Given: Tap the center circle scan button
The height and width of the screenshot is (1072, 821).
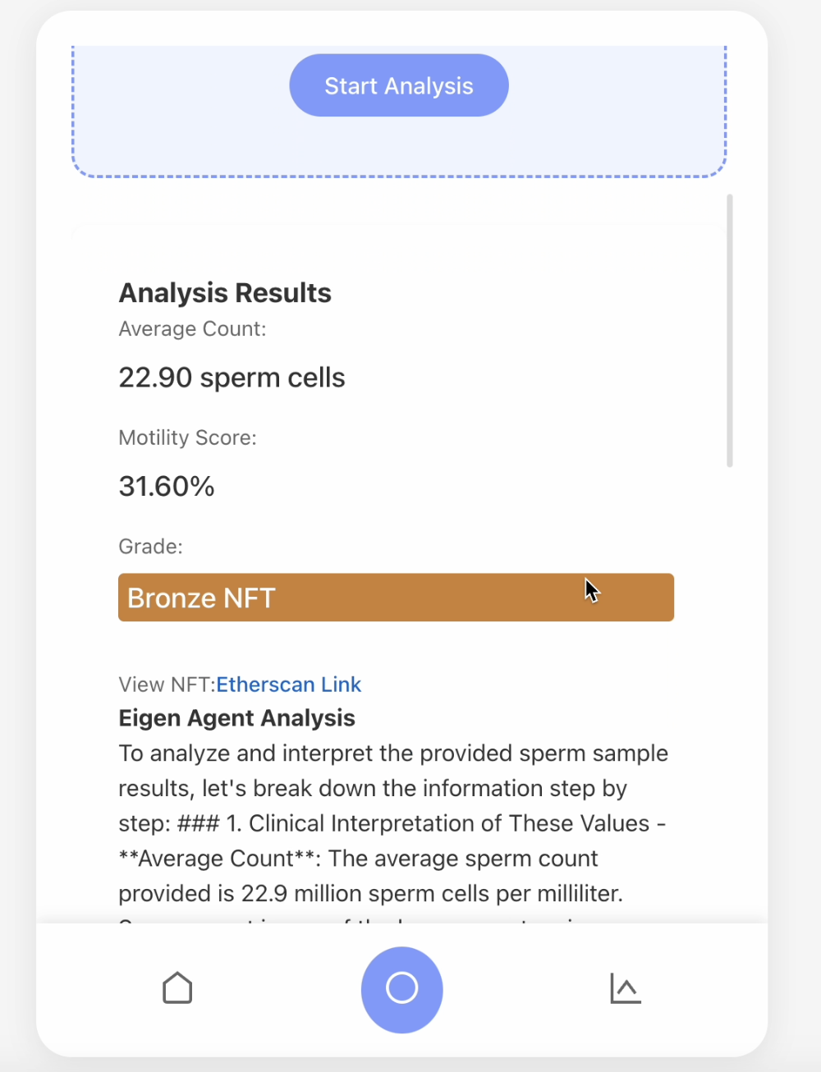Looking at the screenshot, I should [401, 988].
